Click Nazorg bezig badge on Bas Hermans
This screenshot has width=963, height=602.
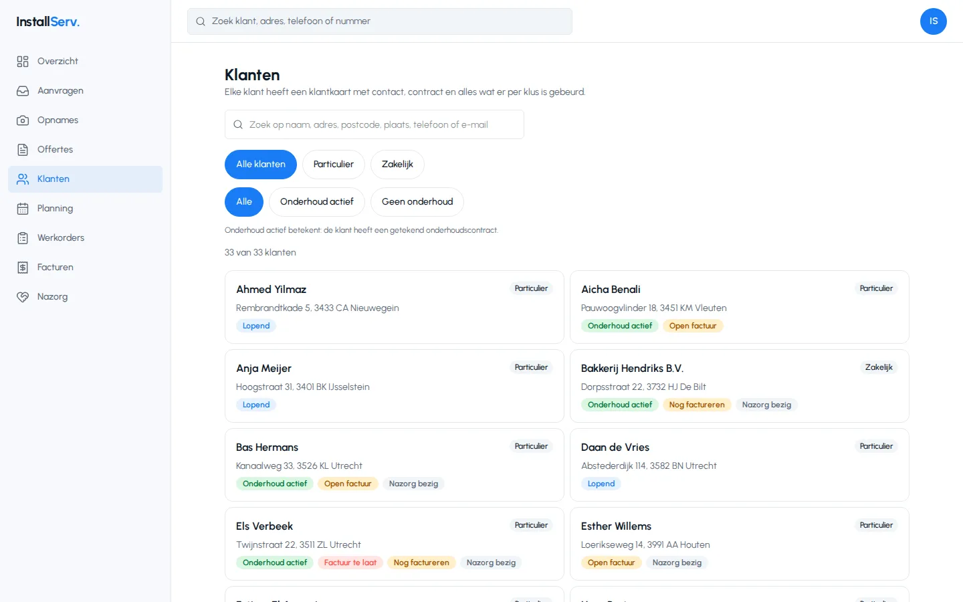(x=413, y=484)
